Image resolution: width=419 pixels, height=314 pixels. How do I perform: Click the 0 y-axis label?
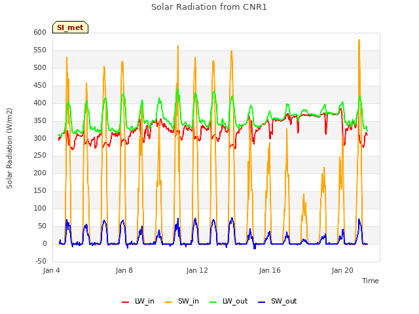45,243
